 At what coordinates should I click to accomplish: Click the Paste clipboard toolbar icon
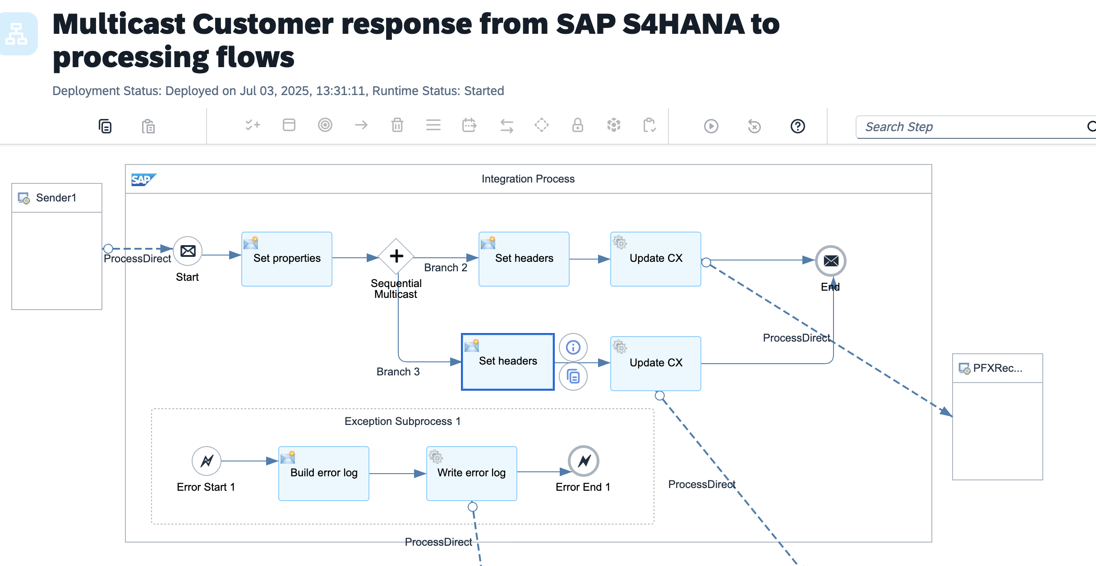click(148, 126)
